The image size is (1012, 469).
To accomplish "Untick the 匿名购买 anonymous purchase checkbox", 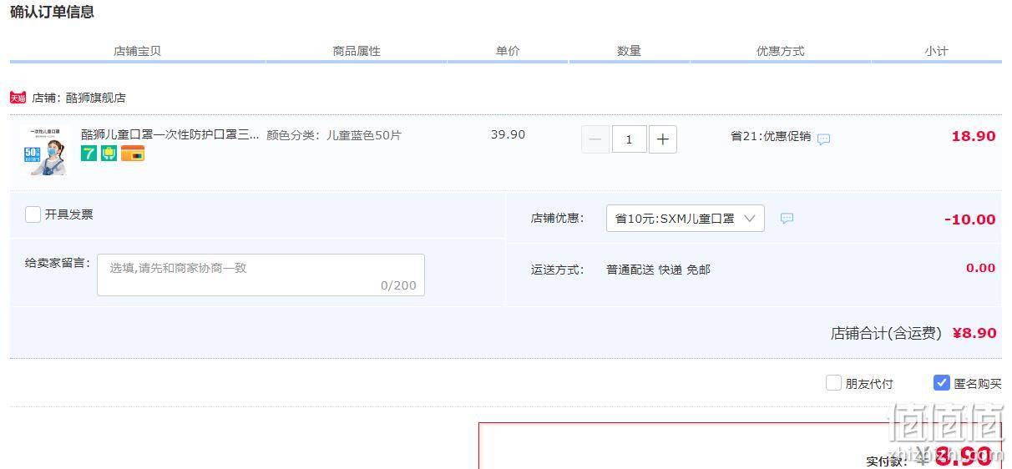I will coord(942,383).
